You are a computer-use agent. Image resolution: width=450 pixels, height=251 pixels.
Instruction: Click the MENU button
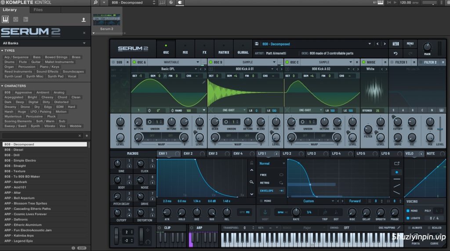(410, 44)
